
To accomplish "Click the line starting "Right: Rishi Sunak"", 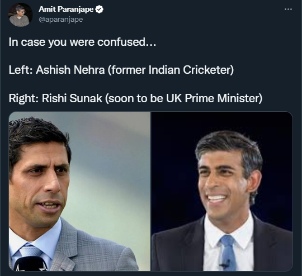I will tap(135, 98).
